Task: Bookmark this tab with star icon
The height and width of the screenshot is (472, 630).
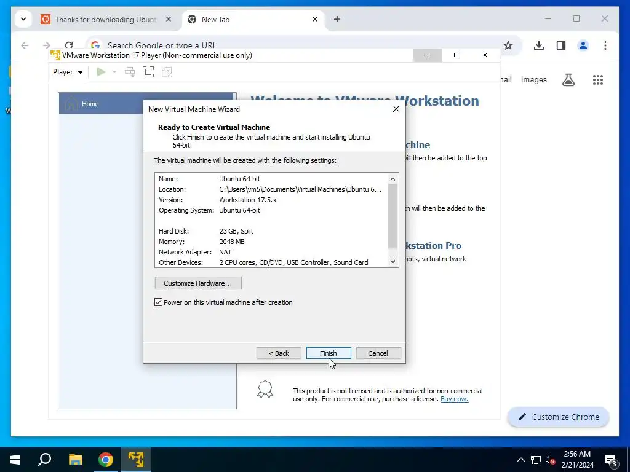Action: click(x=508, y=45)
